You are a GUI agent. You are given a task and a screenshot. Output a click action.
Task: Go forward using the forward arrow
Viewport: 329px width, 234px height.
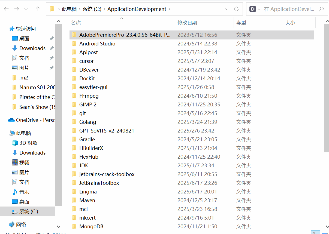click(x=16, y=9)
